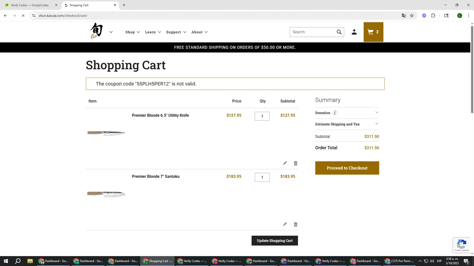Viewport: 474px width, 266px height.
Task: Click the volume tray icon
Action: (x=432, y=261)
